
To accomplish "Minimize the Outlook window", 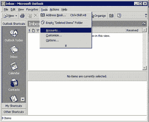I will point(136,4).
